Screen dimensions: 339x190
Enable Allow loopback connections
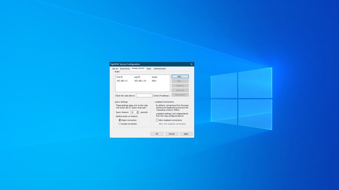point(157,120)
